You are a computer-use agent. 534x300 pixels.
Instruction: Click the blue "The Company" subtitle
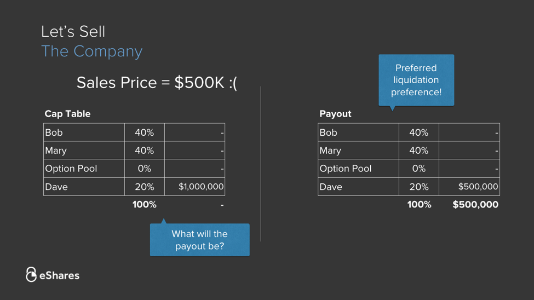pos(91,51)
